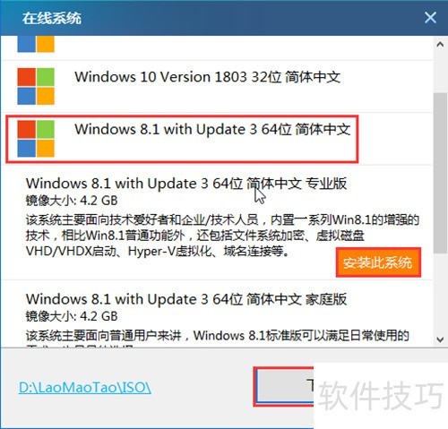Choose the Windows 8.1 专业版 edition title
This screenshot has height=429, width=448.
[186, 184]
